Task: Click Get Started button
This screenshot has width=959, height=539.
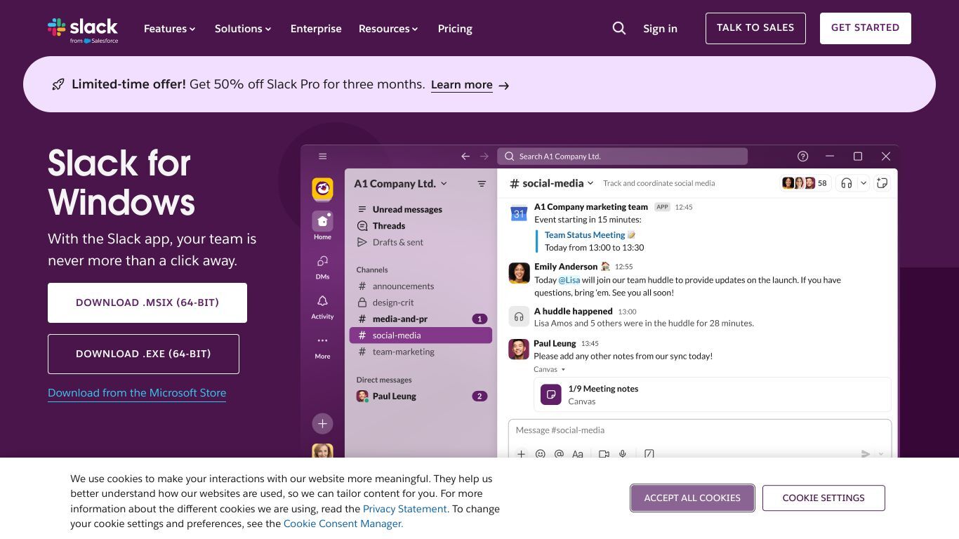Action: click(866, 28)
